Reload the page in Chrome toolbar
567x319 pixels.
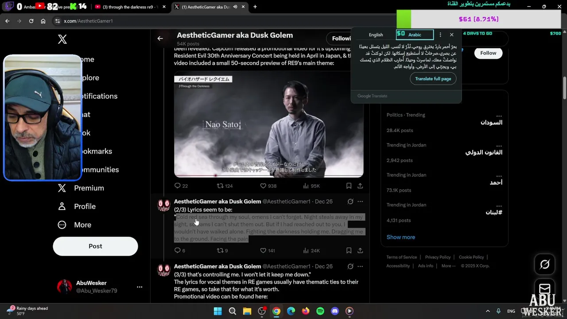click(31, 21)
